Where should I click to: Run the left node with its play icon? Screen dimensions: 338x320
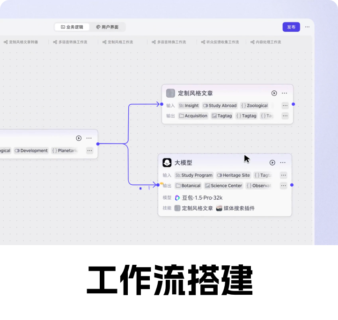click(x=79, y=138)
